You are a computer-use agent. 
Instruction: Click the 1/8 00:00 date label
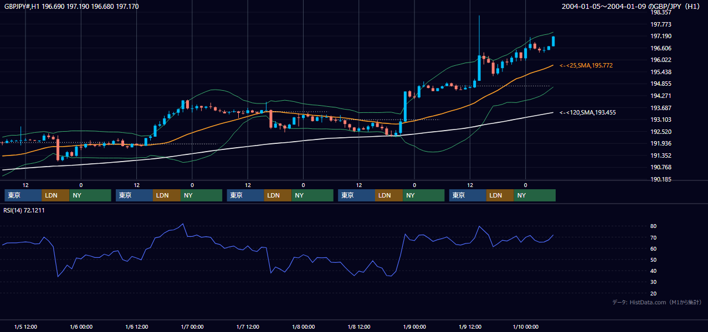pyautogui.click(x=303, y=326)
